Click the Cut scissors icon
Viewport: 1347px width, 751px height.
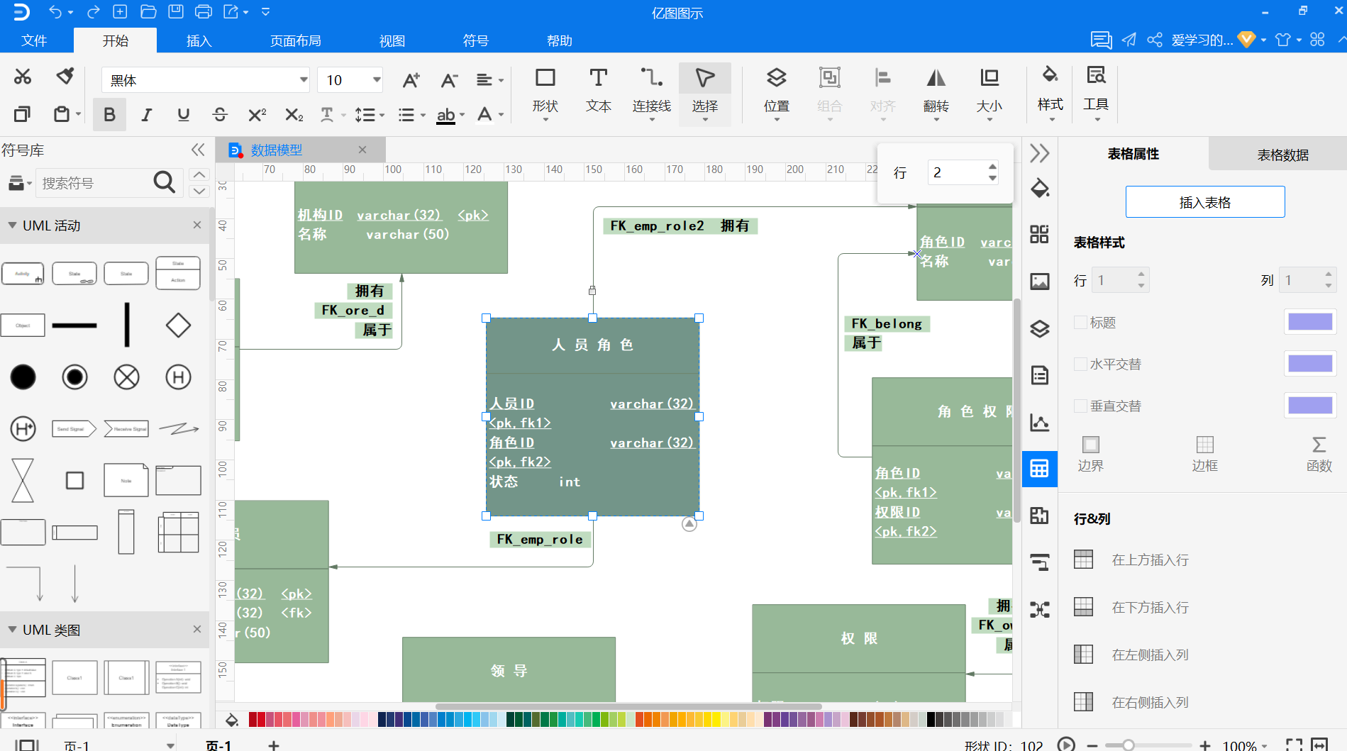pos(23,77)
